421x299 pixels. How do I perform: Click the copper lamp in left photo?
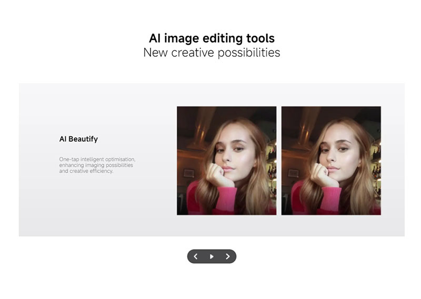(x=201, y=134)
